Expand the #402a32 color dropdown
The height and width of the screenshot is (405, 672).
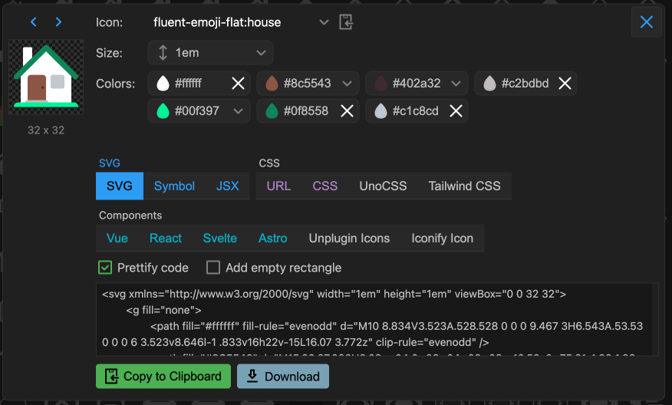pos(456,84)
